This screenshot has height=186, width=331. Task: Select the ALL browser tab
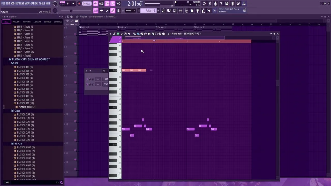pyautogui.click(x=6, y=22)
